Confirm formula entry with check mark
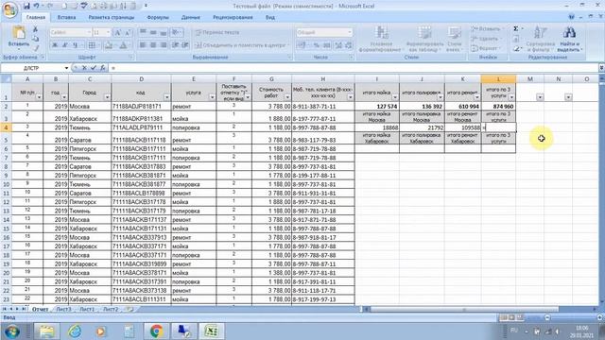This screenshot has height=340, width=605. pyautogui.click(x=94, y=68)
